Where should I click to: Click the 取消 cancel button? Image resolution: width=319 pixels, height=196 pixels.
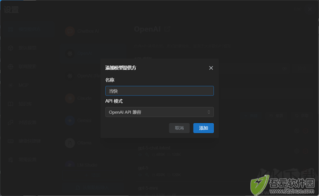tap(179, 128)
